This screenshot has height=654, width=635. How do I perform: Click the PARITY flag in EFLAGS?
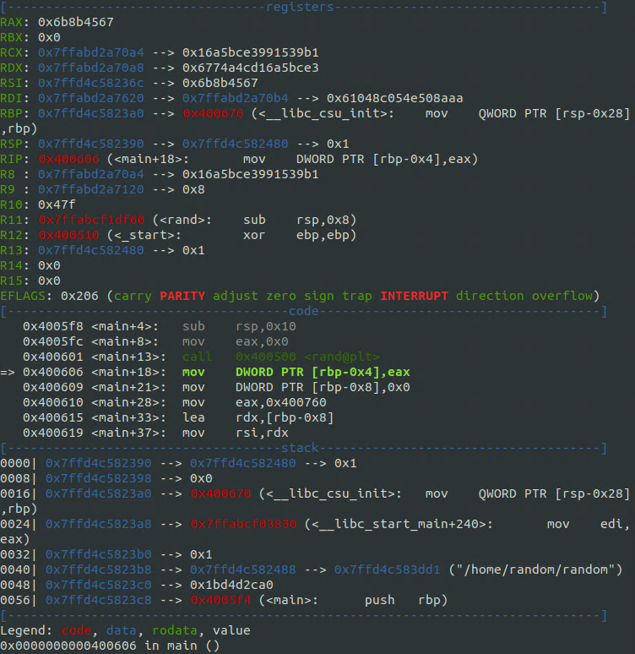tap(182, 296)
